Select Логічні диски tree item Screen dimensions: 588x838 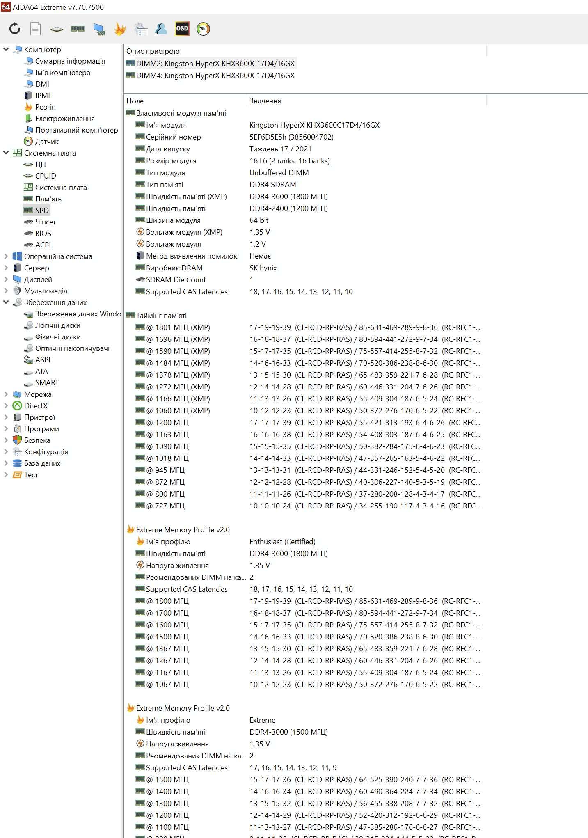57,325
